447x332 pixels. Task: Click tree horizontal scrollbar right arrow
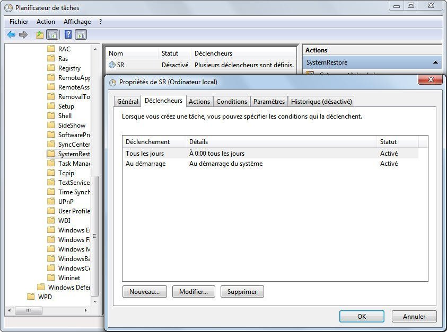pyautogui.click(x=85, y=310)
